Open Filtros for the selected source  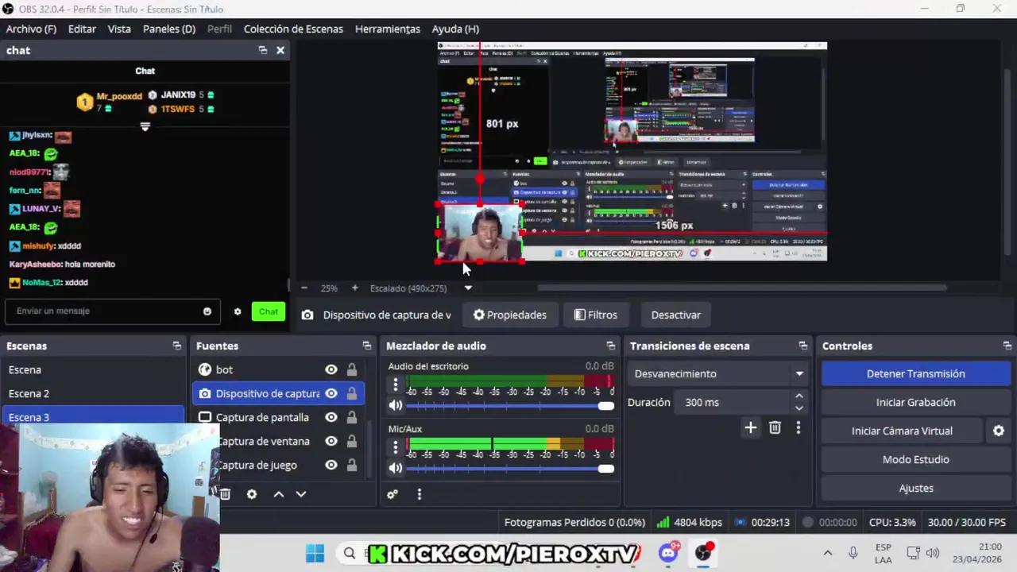tap(596, 315)
